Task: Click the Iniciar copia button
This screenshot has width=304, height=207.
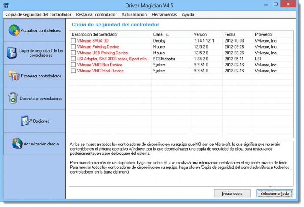Action: tap(232, 194)
